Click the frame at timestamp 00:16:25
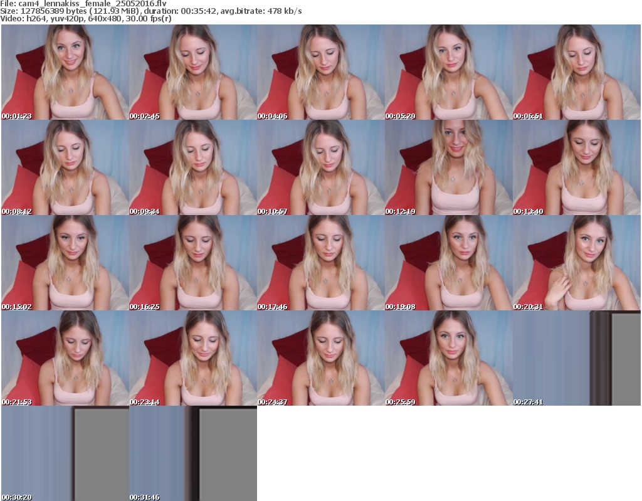 [x=193, y=263]
